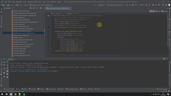Click the Run app icon next to the device selector

127,5
